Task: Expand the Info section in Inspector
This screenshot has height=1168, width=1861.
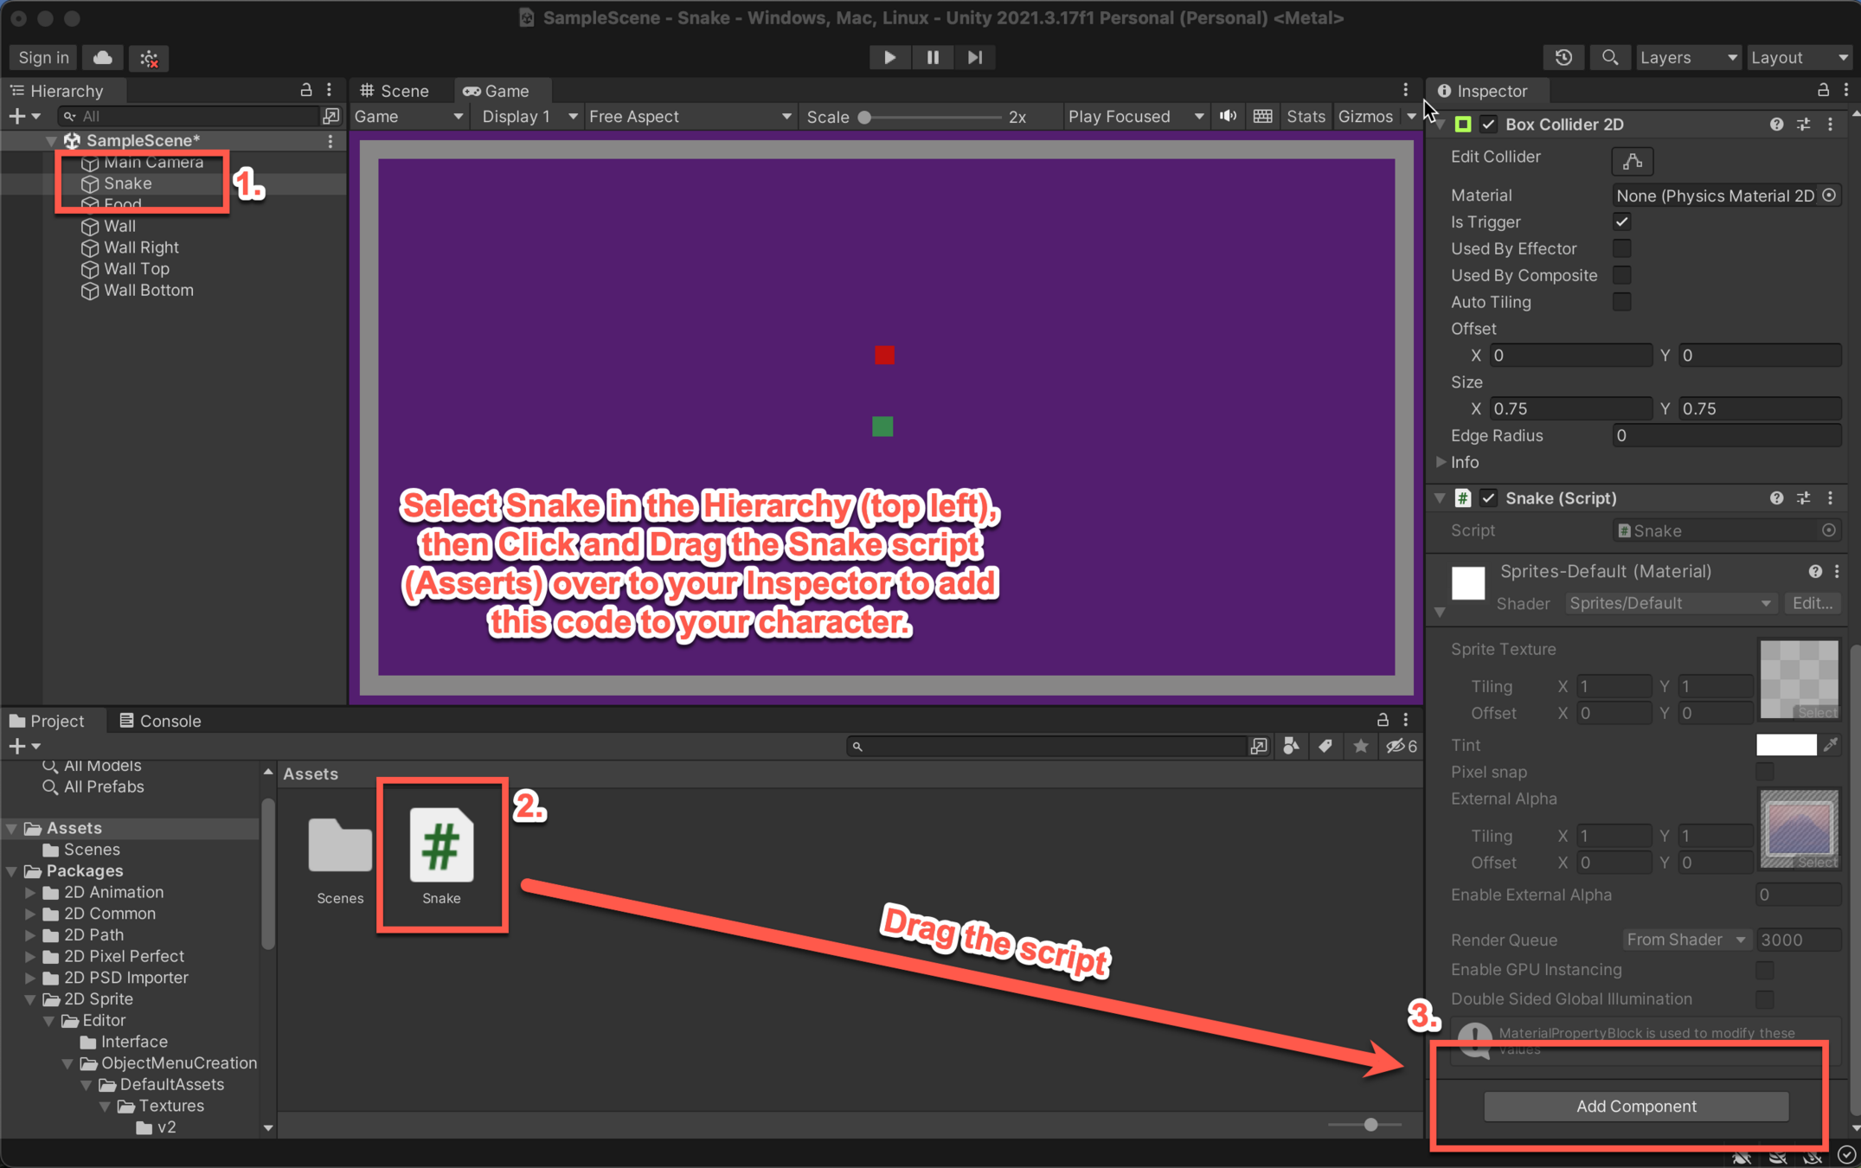Action: (x=1442, y=462)
